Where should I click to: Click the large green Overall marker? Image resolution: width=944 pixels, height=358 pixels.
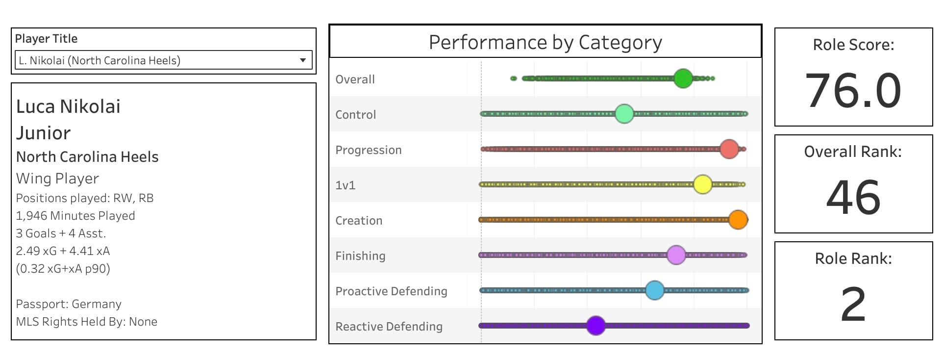[x=683, y=78]
